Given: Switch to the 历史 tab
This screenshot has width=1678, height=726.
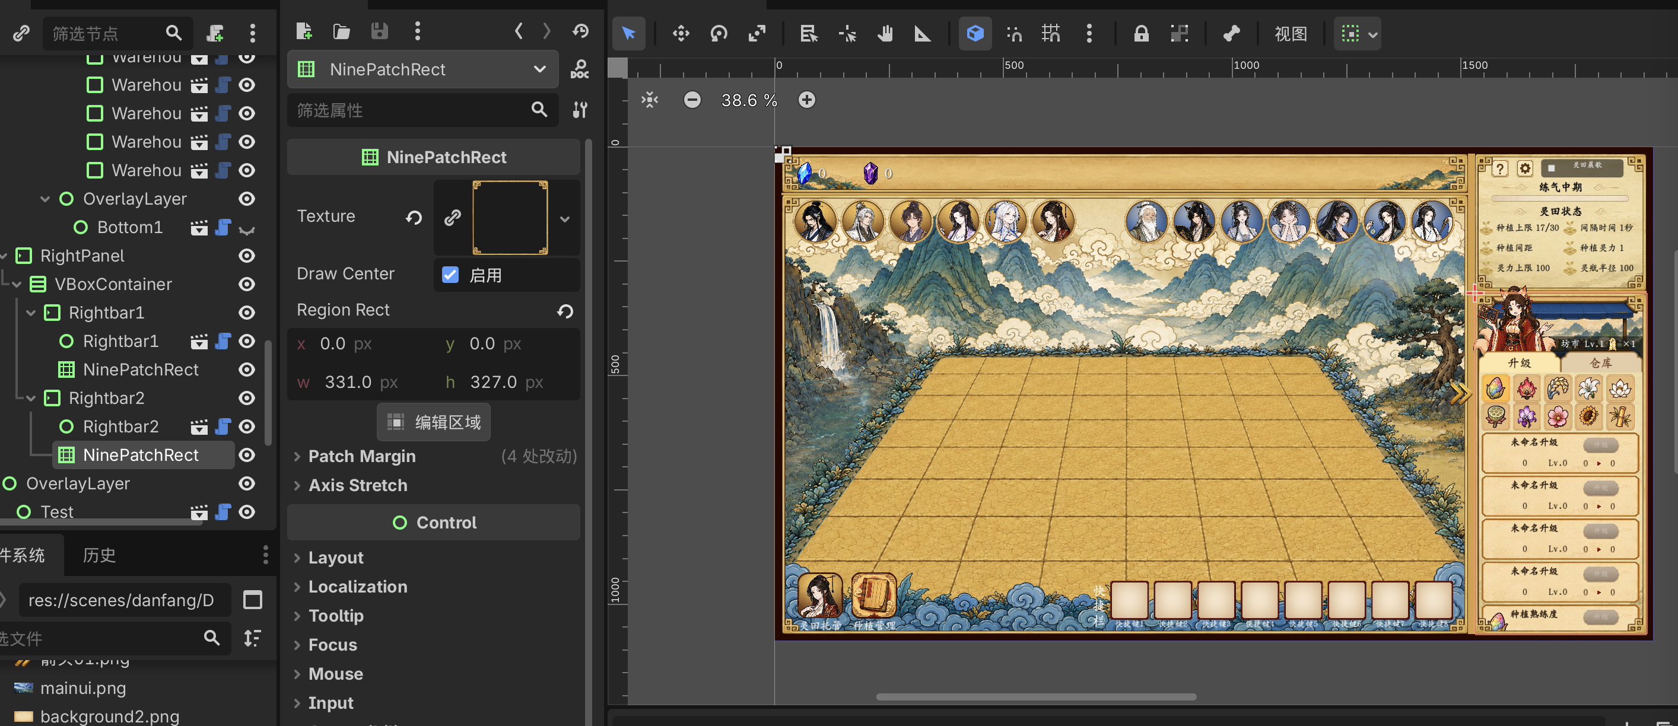Looking at the screenshot, I should click(x=99, y=555).
